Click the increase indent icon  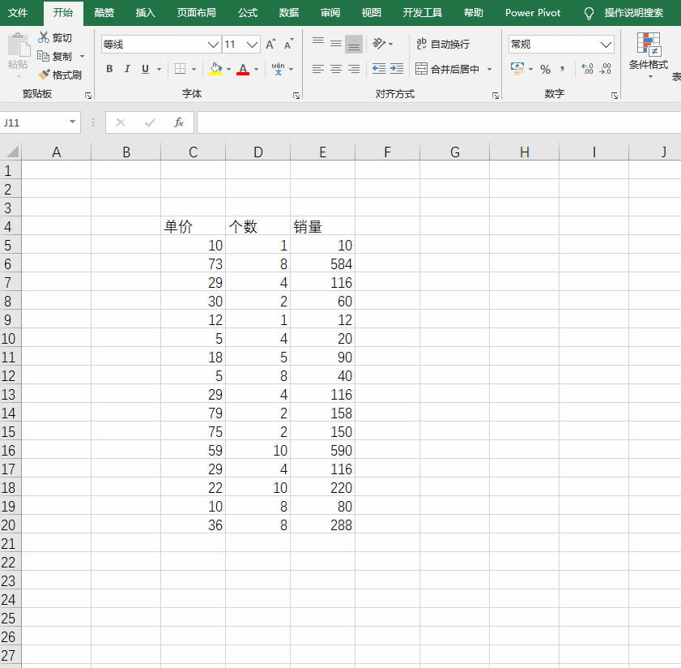pos(397,69)
